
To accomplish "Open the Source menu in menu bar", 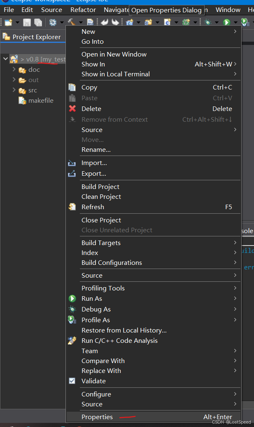I will click(x=51, y=10).
